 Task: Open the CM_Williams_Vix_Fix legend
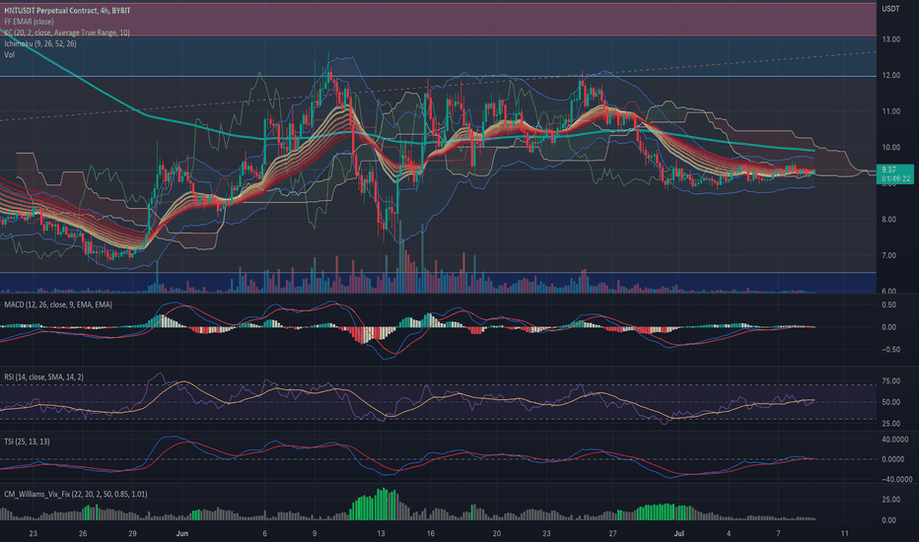point(76,495)
